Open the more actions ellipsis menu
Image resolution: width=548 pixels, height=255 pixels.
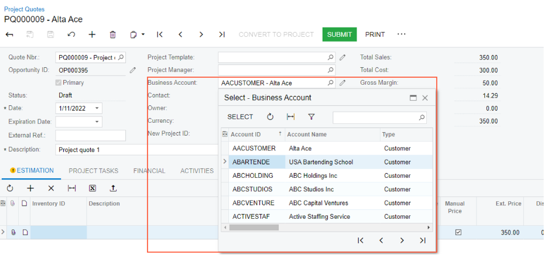(x=402, y=35)
